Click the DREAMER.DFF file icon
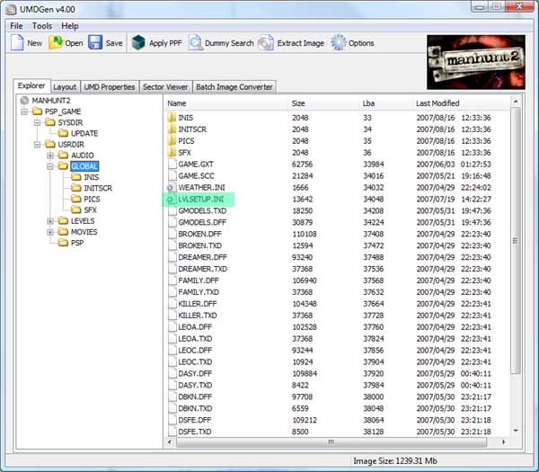The width and height of the screenshot is (539, 472). point(172,257)
